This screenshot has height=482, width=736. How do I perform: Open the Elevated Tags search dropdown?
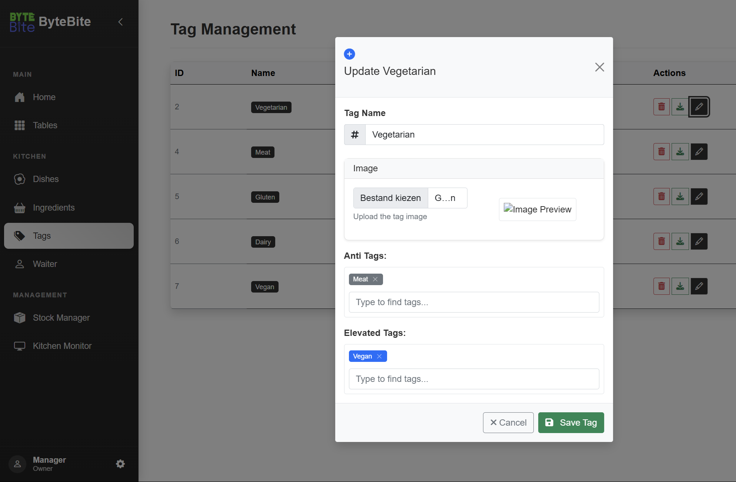[474, 379]
